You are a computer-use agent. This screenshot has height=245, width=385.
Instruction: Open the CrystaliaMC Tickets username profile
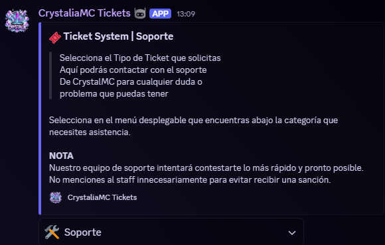(x=84, y=13)
